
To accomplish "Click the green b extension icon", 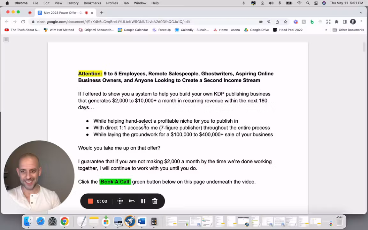I will [x=312, y=22].
